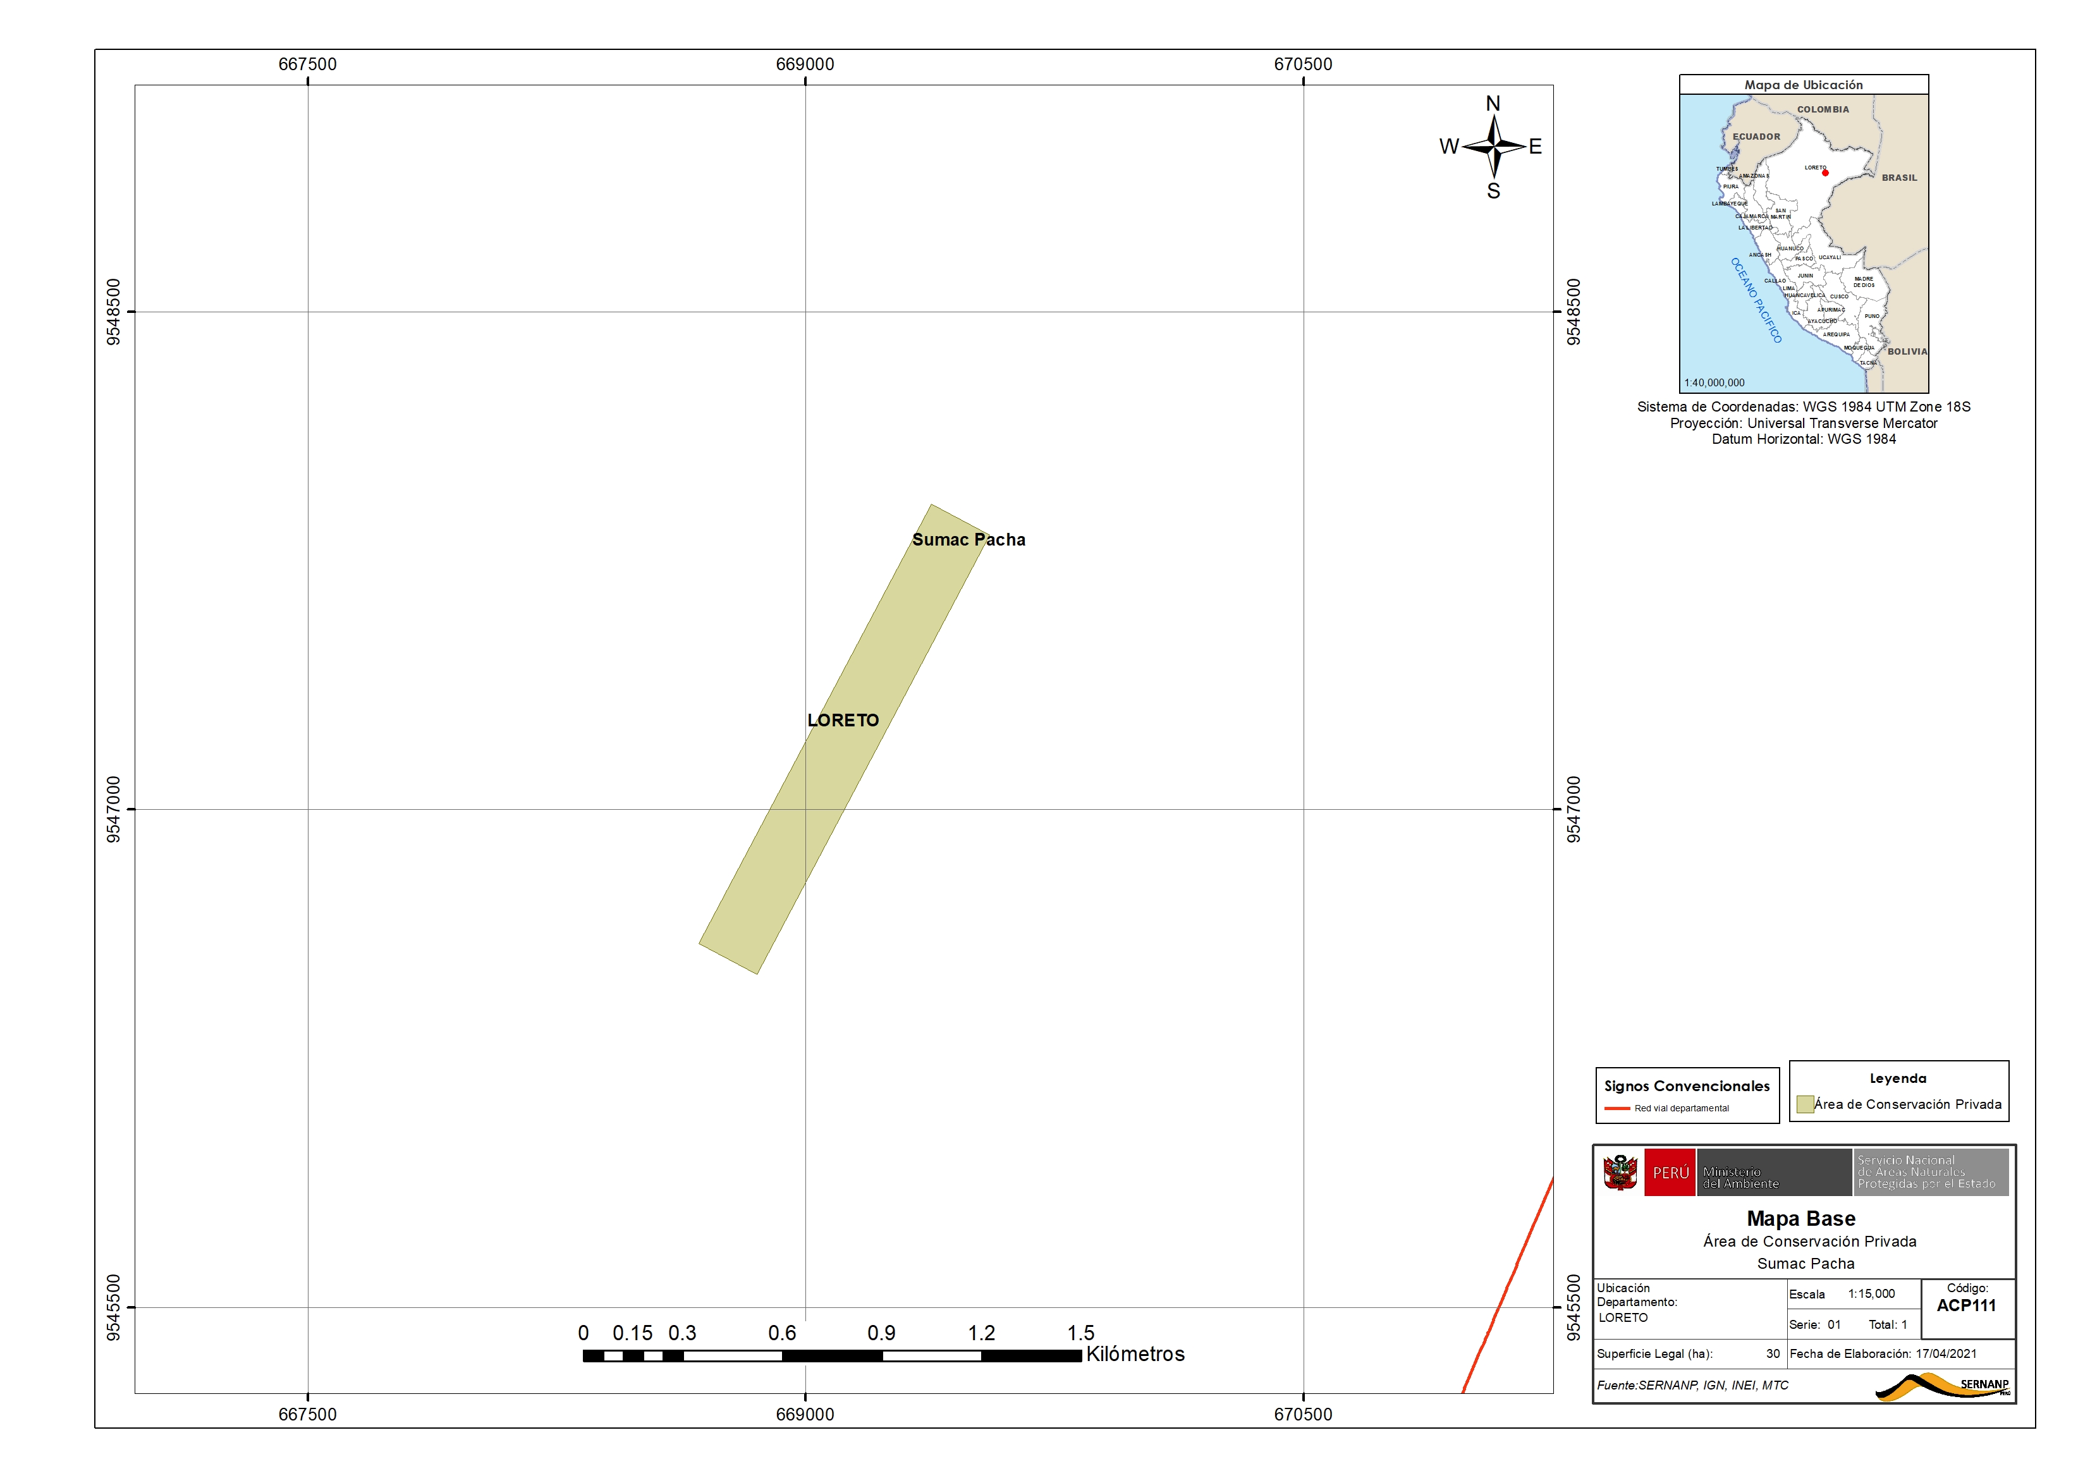Click 'Ministerio del Ambiente' banner text
Image resolution: width=2090 pixels, height=1478 pixels.
1740,1178
